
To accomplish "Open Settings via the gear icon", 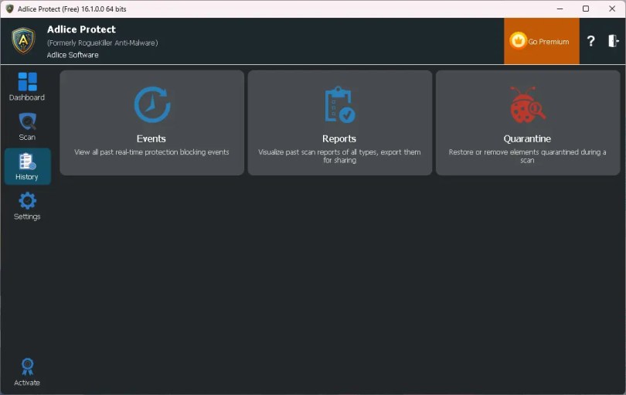I will pos(27,200).
